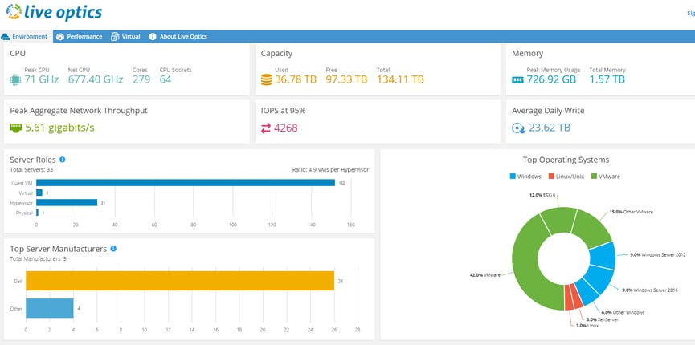Click the IOPS arrows icon
This screenshot has width=695, height=345.
coord(266,129)
